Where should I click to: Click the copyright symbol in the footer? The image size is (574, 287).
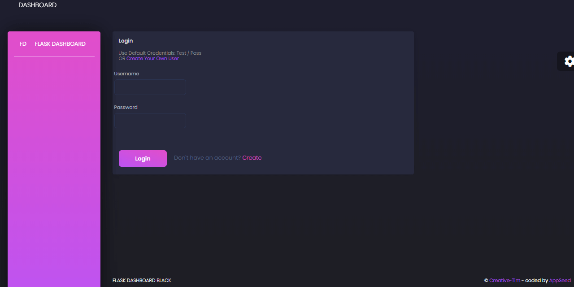coord(486,281)
